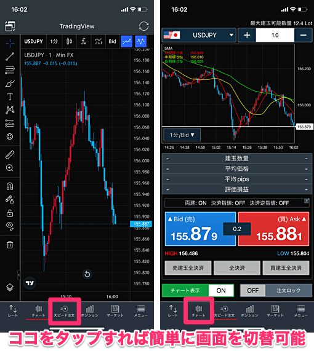Select the brush drawing tool
Screen dimensions: 314x351
pyautogui.click(x=10, y=83)
